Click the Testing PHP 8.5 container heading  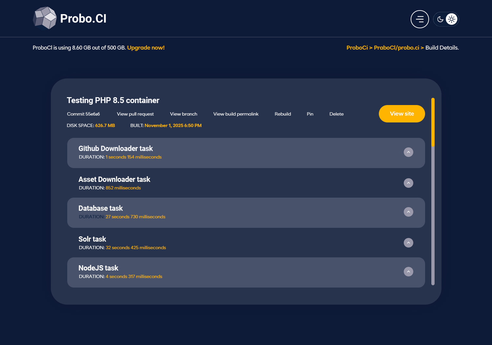113,100
